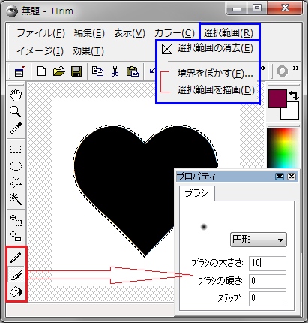Open the カラー(C) menu
Screen dimensions: 308x323
(175, 33)
